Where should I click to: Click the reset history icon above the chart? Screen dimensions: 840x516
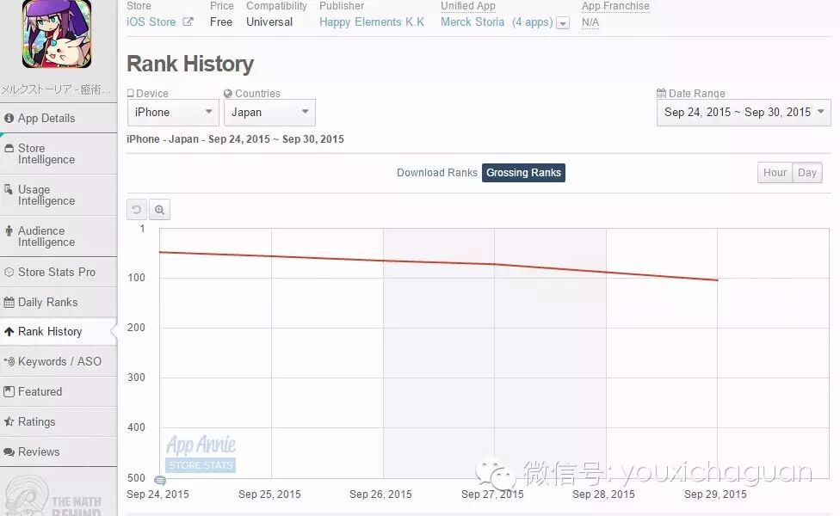coord(137,209)
